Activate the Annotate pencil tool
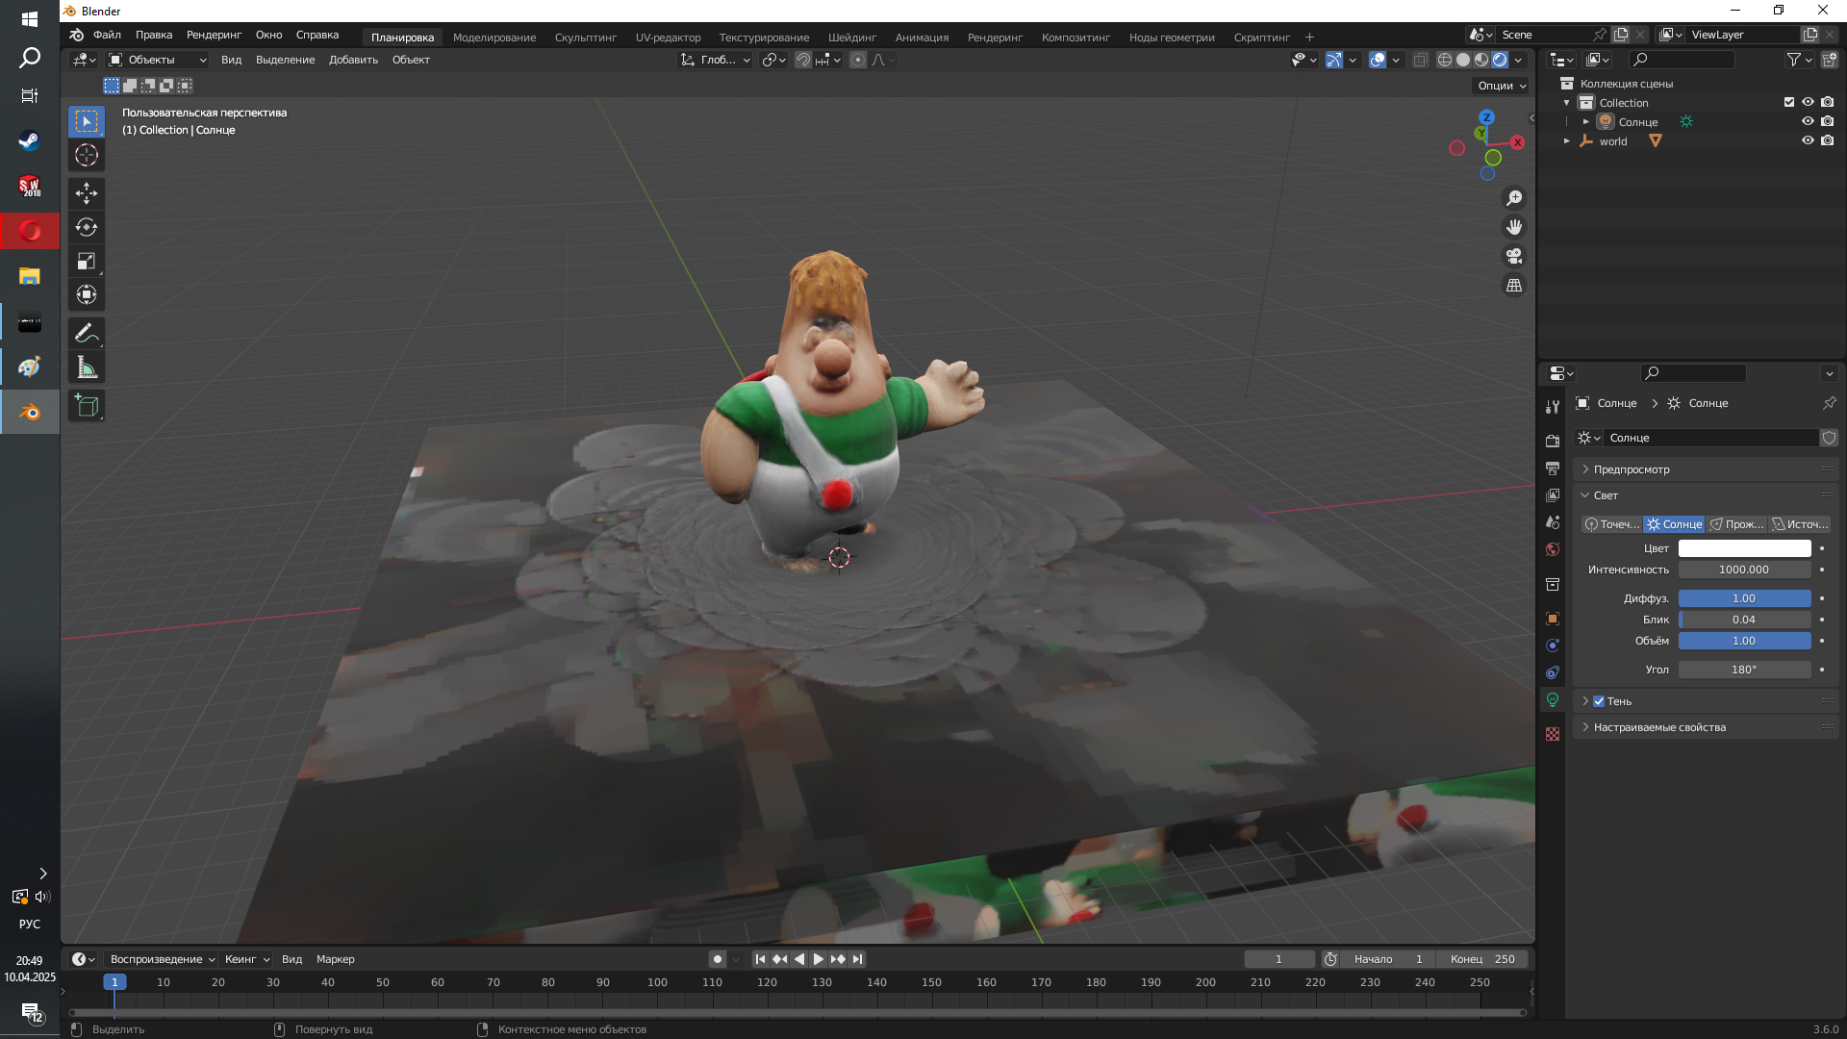The width and height of the screenshot is (1847, 1039). (x=87, y=334)
